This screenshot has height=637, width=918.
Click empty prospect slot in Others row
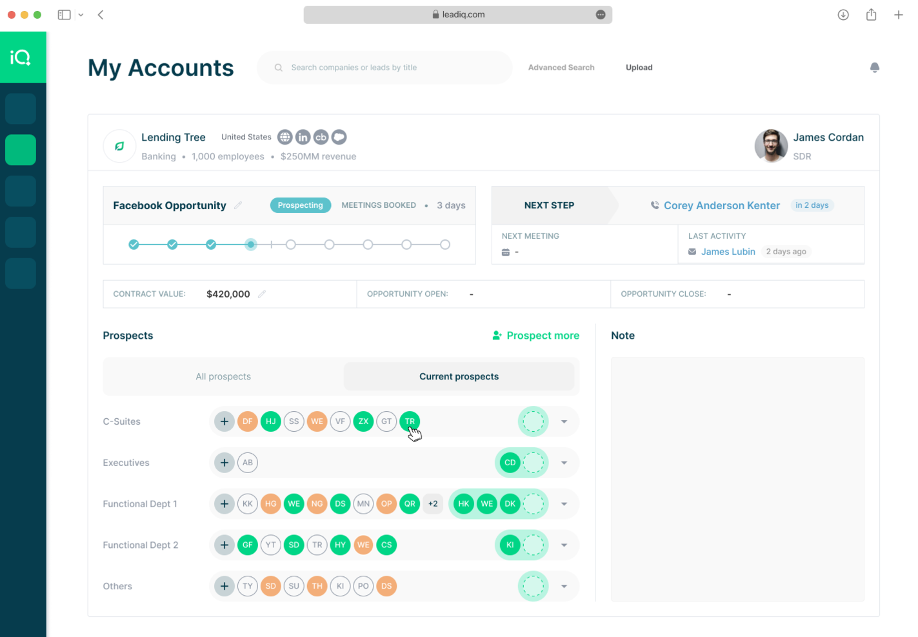click(x=534, y=587)
